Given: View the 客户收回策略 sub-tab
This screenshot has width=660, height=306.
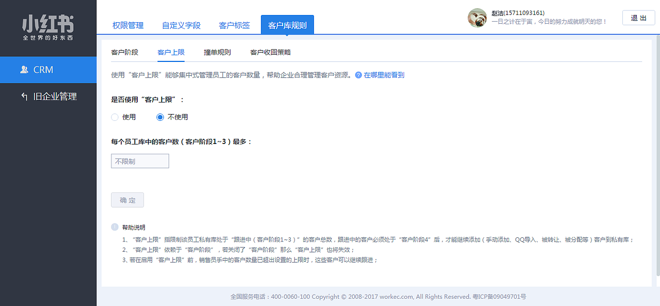Looking at the screenshot, I should click(271, 52).
